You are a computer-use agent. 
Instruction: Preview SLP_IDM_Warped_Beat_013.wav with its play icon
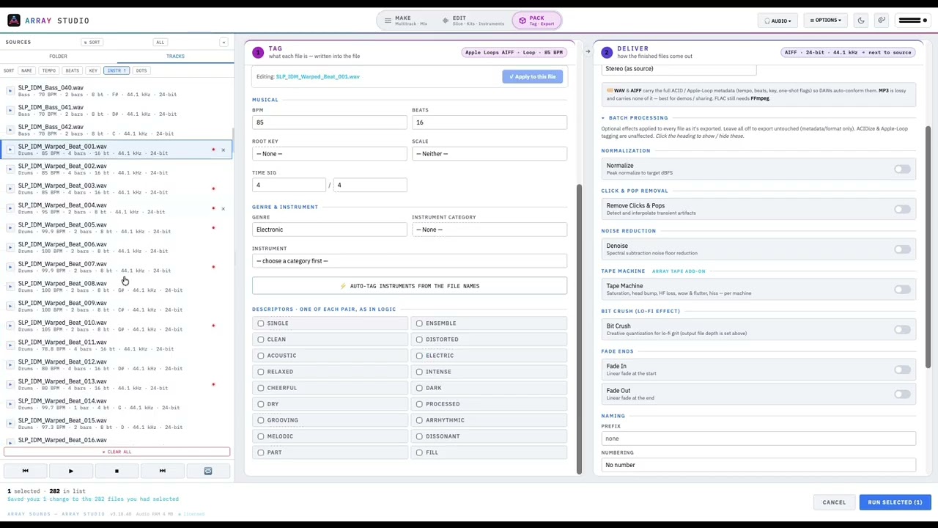point(10,384)
